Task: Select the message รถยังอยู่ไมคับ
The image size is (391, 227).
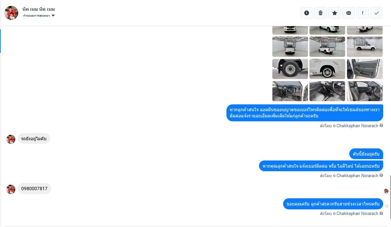Action: coord(34,139)
